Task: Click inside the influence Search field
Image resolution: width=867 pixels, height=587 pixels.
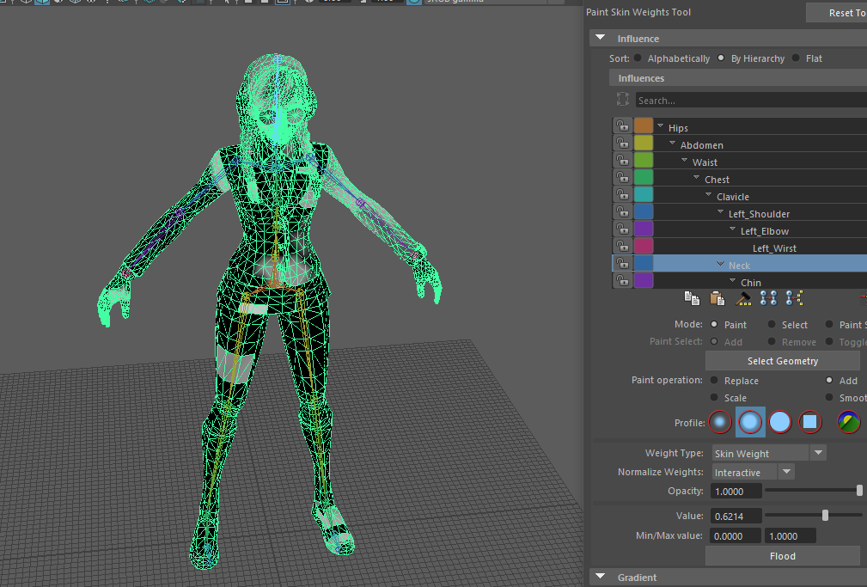Action: click(x=748, y=100)
